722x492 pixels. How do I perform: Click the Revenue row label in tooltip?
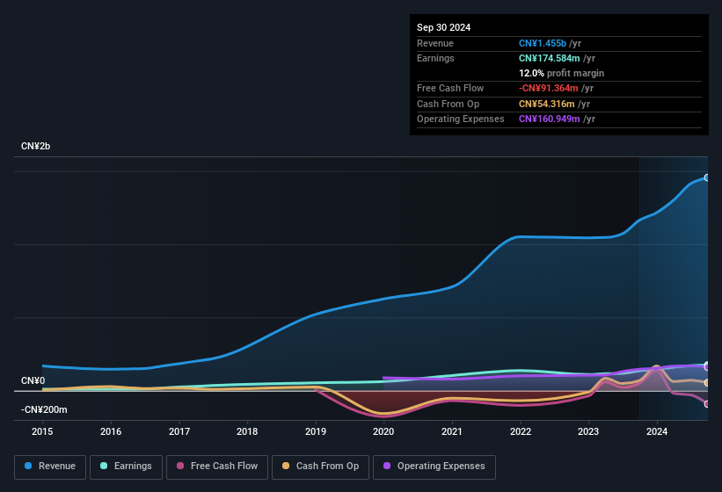tap(435, 43)
